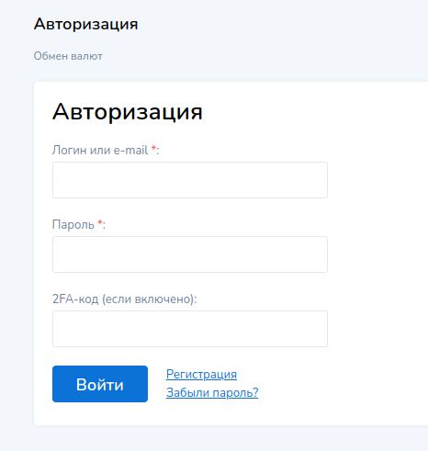Click the Пароль label text

tap(73, 224)
